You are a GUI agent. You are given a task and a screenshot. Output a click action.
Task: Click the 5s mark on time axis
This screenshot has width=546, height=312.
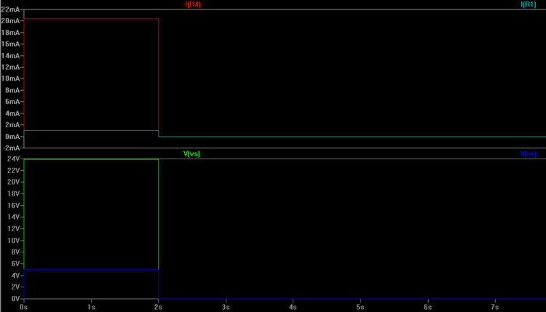[360, 306]
